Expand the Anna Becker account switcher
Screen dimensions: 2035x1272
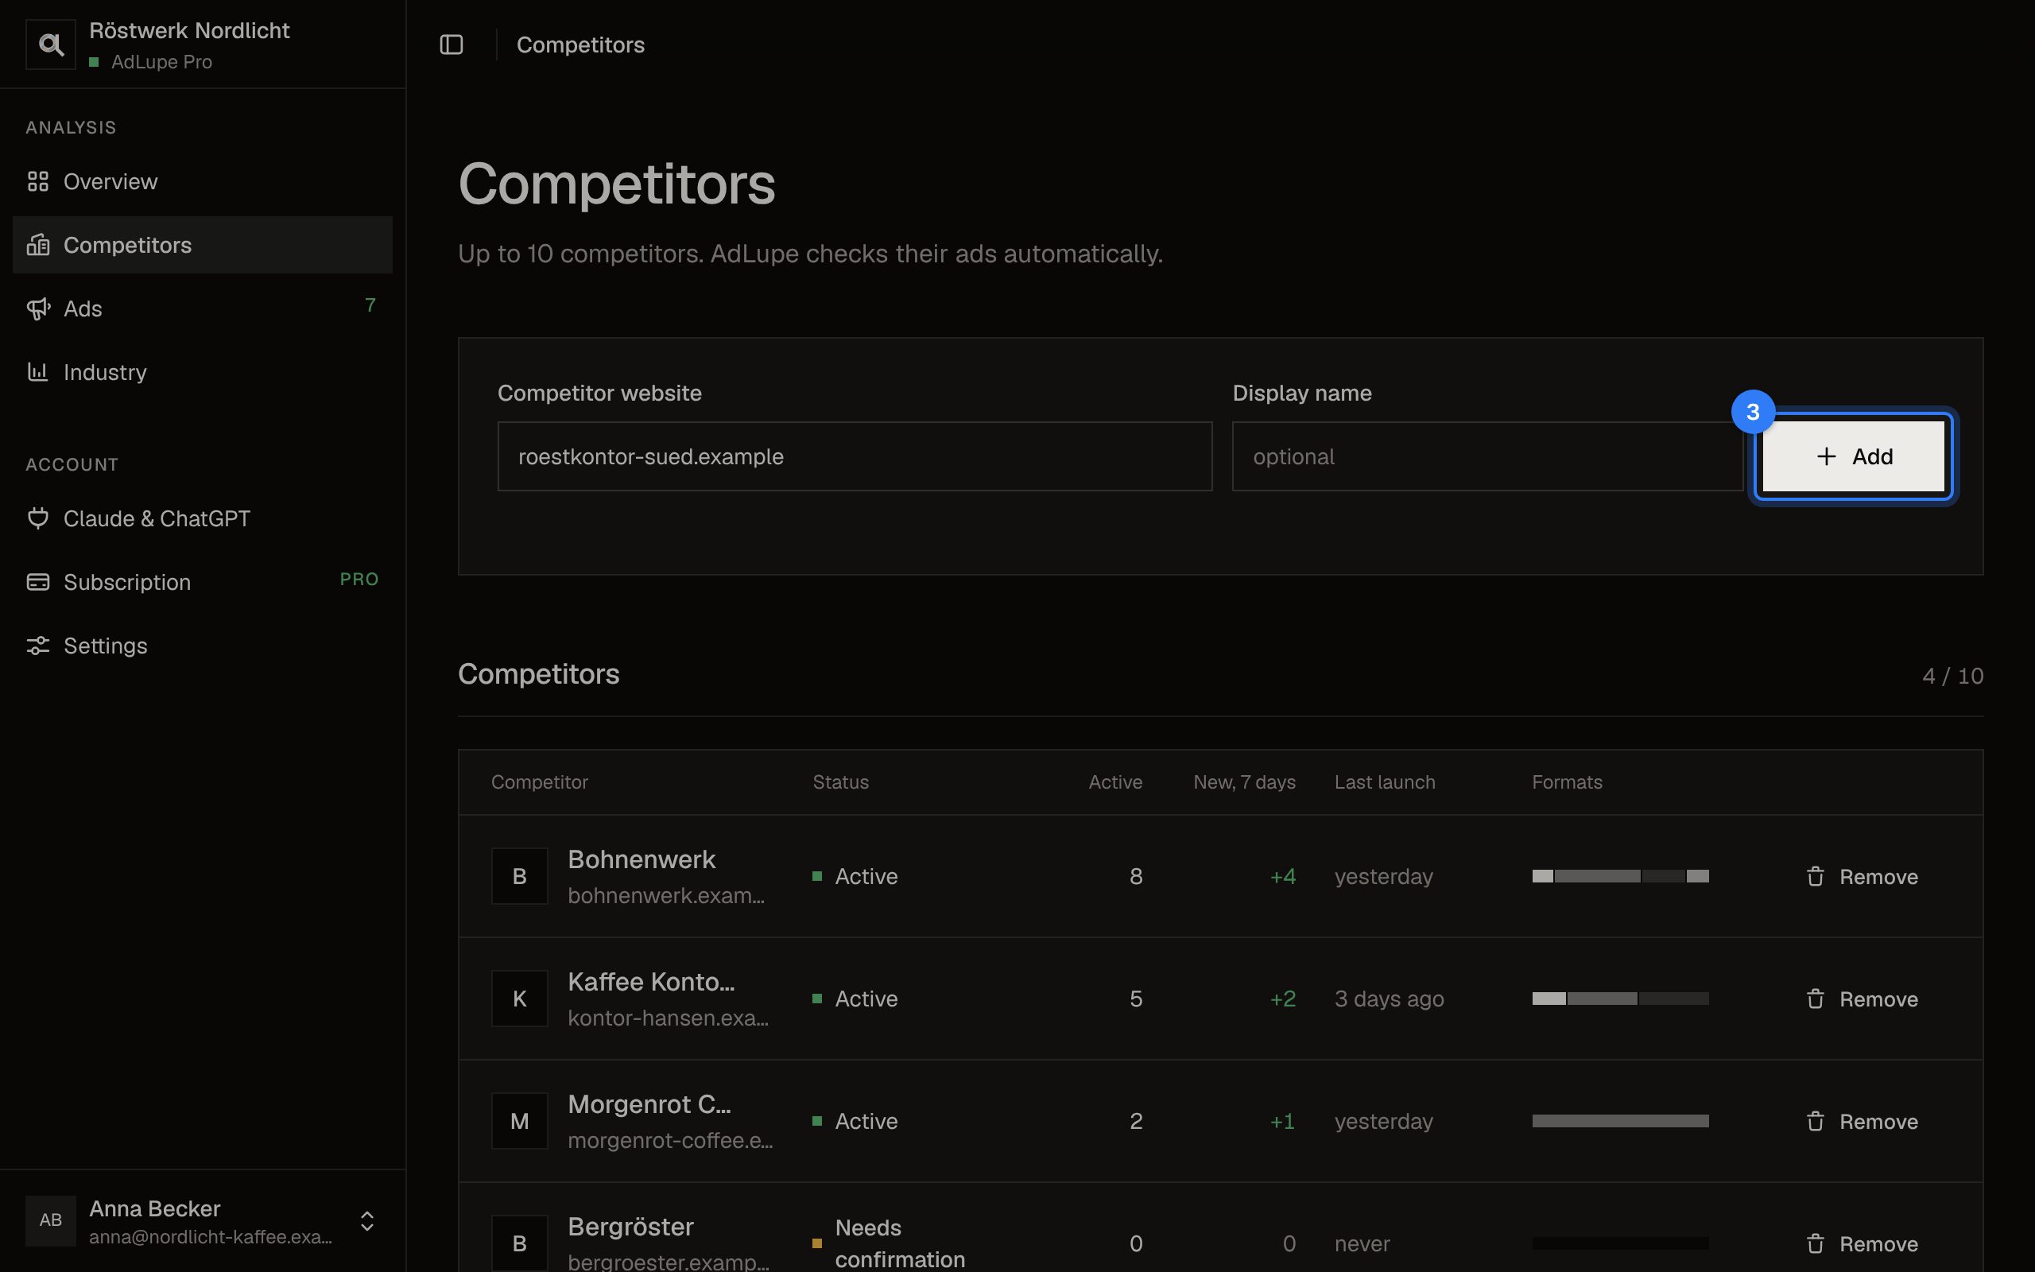[367, 1220]
